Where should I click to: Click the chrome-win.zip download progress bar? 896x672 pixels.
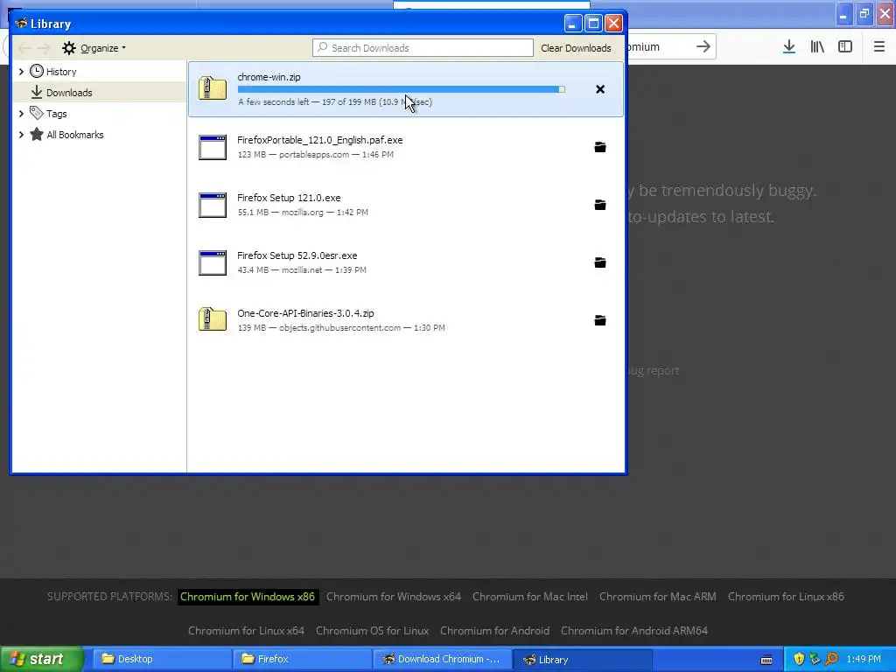click(401, 89)
